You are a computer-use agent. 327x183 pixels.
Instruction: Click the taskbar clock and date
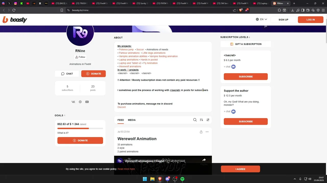coord(319,179)
